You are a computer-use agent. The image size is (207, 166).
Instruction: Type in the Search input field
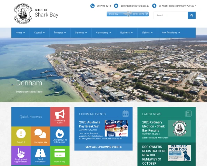tap(170, 15)
